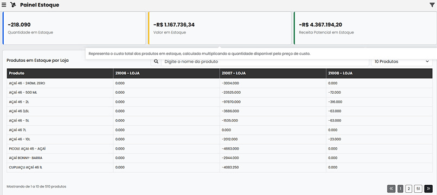437x195 pixels.
Task: Select the AÇAÍ 46 - 240ML ZERO row
Action: pyautogui.click(x=220, y=83)
